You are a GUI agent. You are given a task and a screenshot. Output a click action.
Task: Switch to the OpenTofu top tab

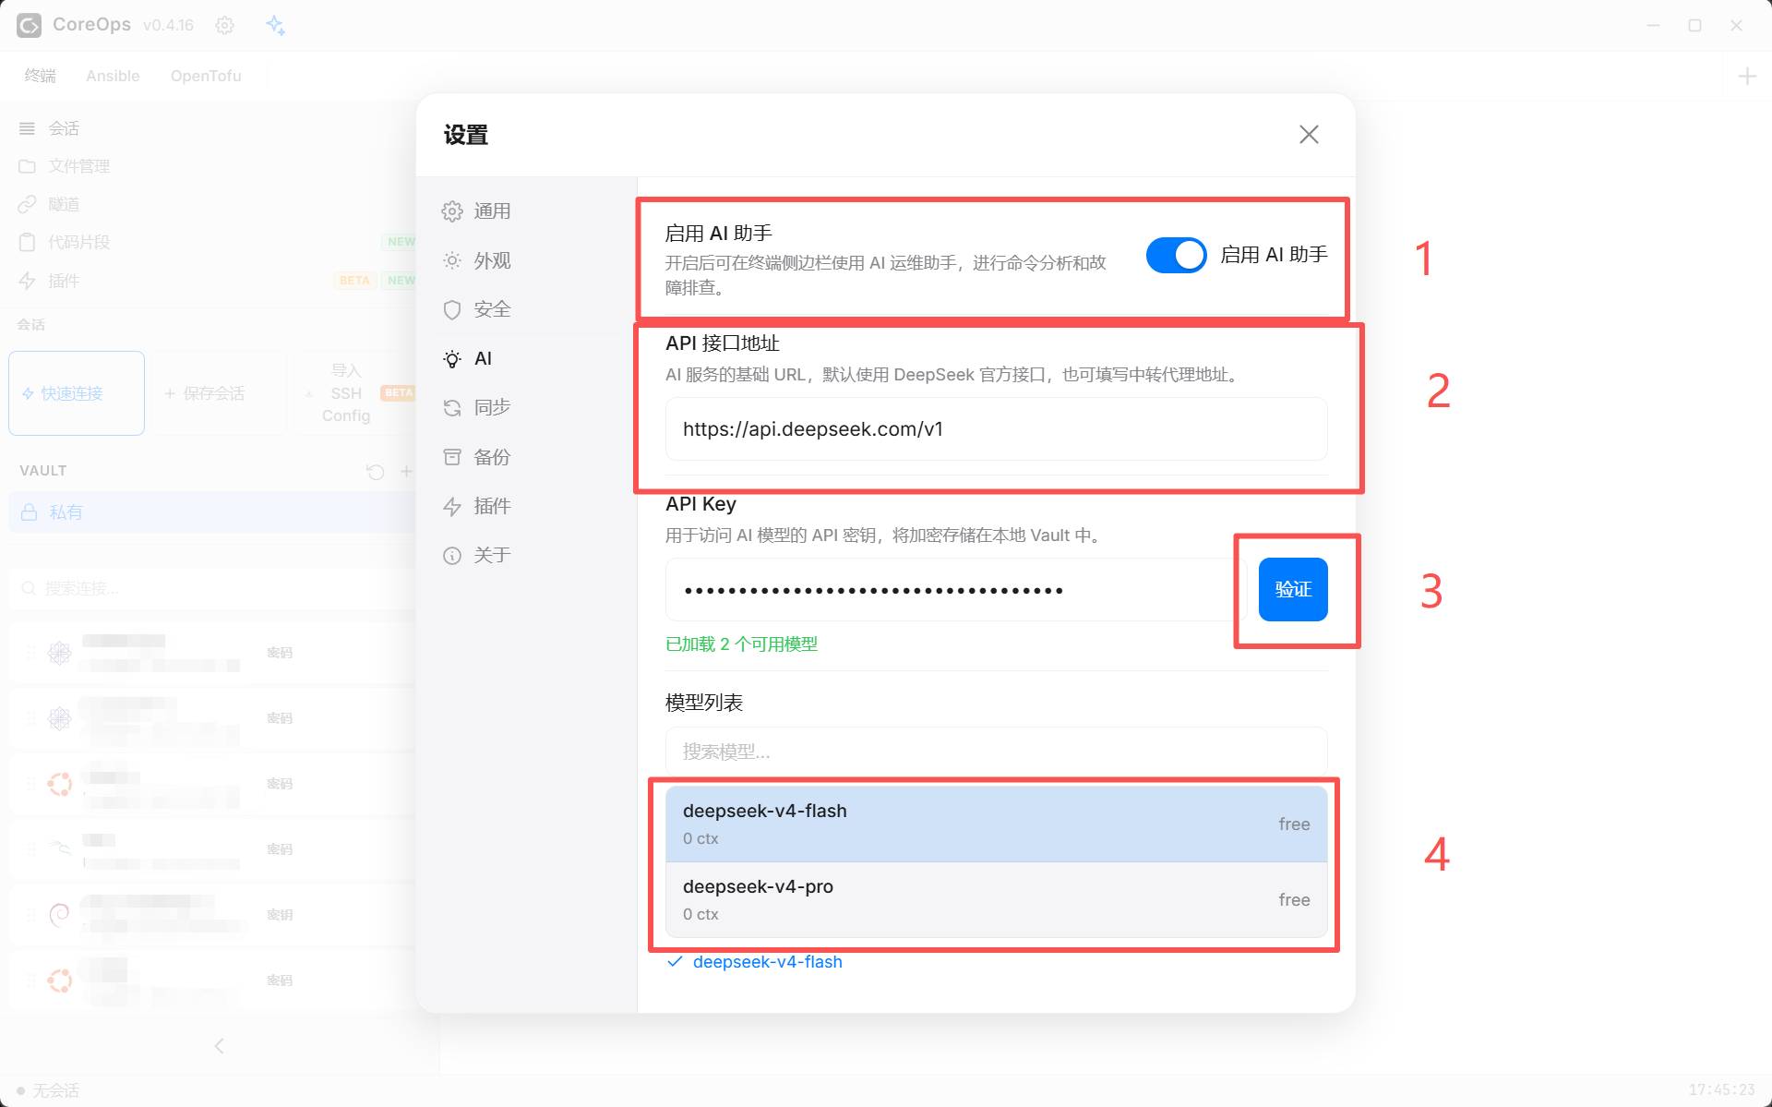[x=206, y=76]
